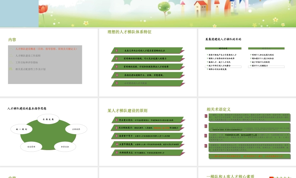Viewport: 296px width, 178px height.
Task: Click the '分级培养' oval
Action: 76,129
